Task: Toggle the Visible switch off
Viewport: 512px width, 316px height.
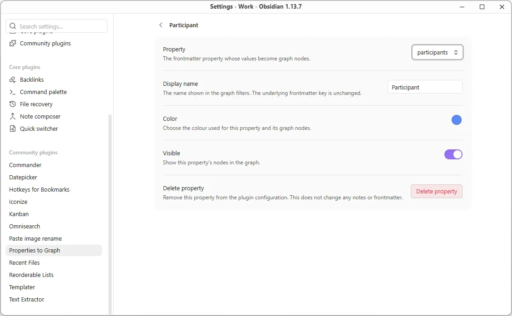Action: 453,154
